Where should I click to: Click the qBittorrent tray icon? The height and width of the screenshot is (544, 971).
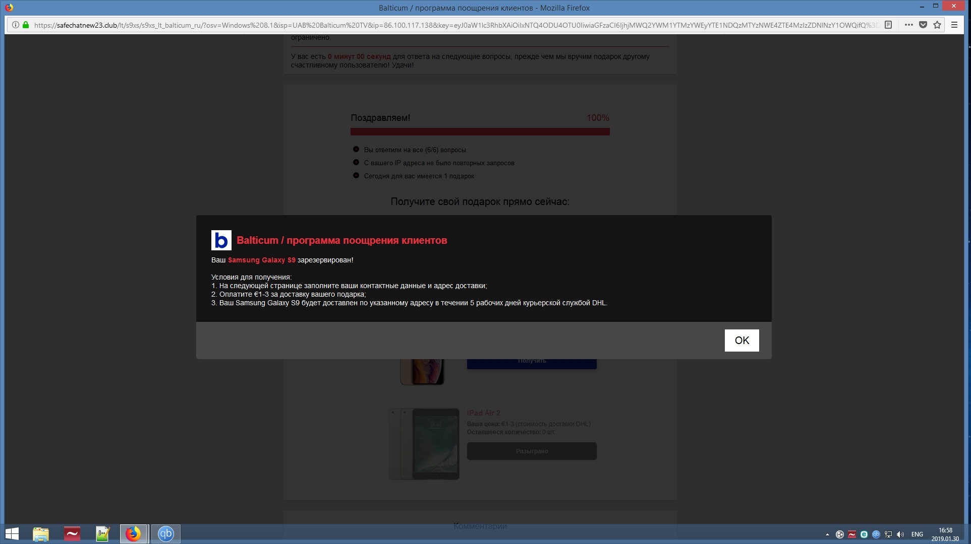876,534
